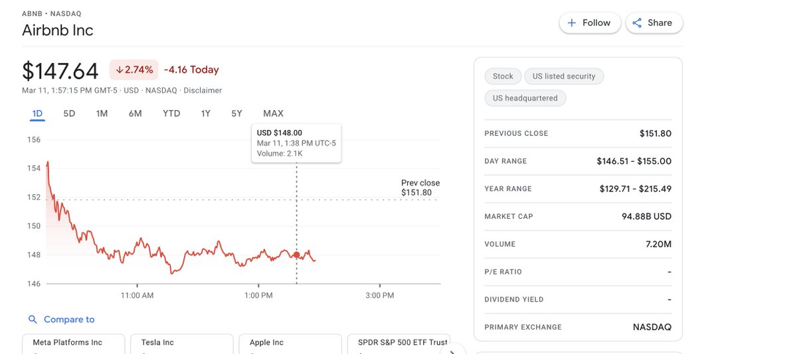This screenshot has width=797, height=354.
Task: View the 1Y chart range
Action: [x=206, y=113]
